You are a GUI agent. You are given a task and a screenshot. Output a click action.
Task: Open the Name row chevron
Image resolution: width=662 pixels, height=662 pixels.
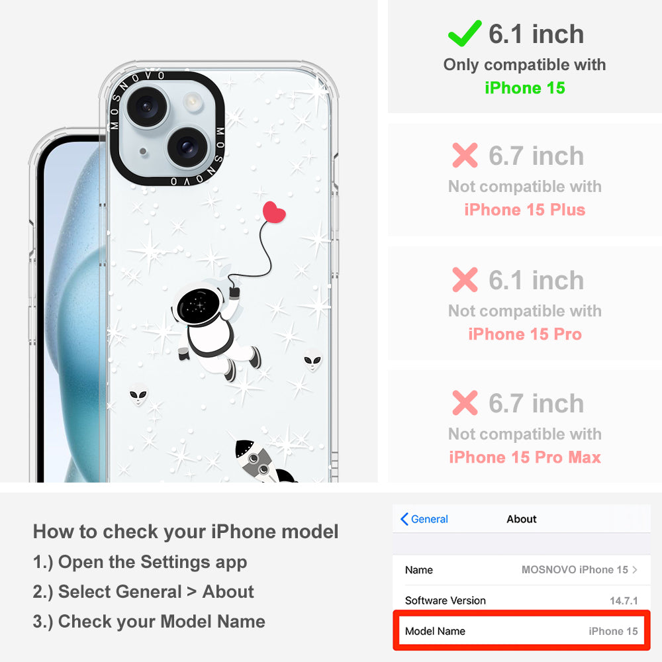click(x=635, y=569)
